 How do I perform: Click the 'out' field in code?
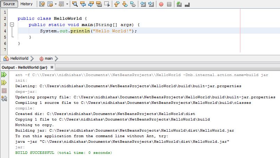click(64, 31)
